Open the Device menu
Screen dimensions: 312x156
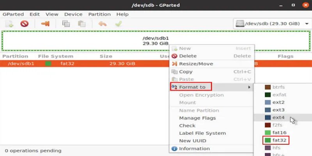pos(73,14)
